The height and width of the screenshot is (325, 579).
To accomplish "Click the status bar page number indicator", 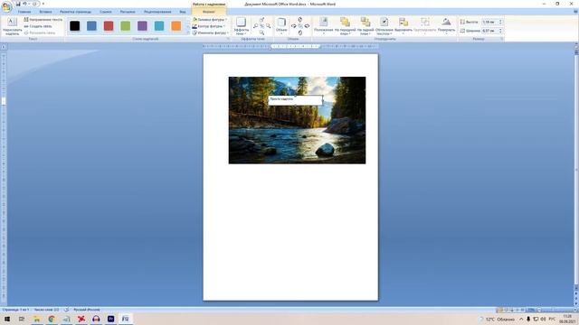I will pyautogui.click(x=15, y=310).
